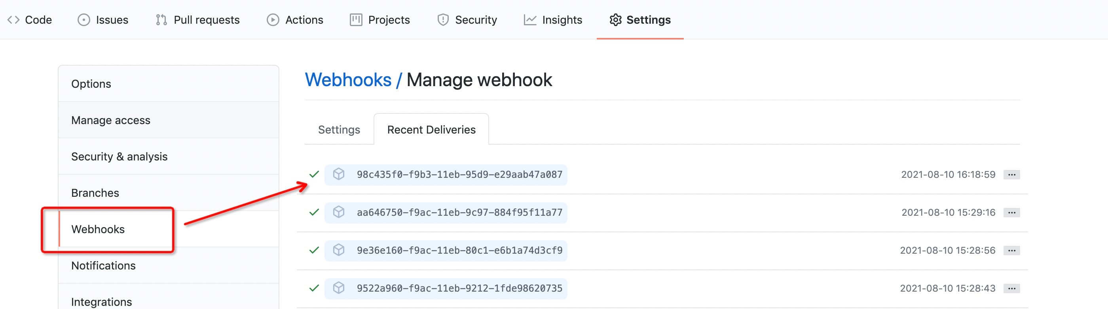Click the Code brackets icon
This screenshot has width=1108, height=309.
13,20
